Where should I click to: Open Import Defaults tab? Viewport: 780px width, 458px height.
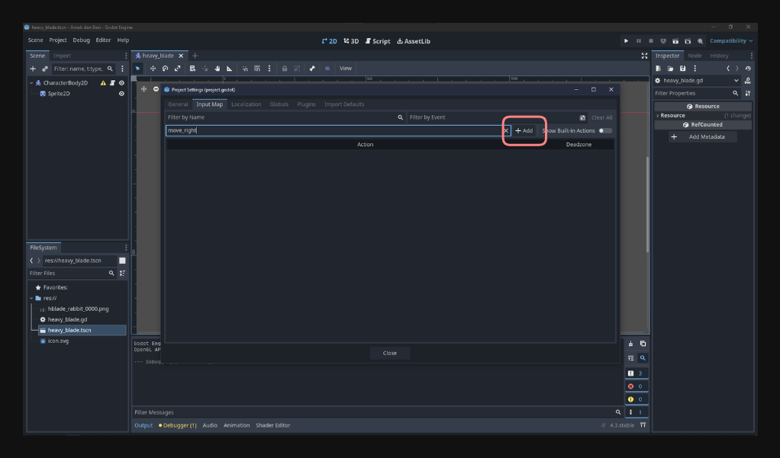pyautogui.click(x=344, y=104)
